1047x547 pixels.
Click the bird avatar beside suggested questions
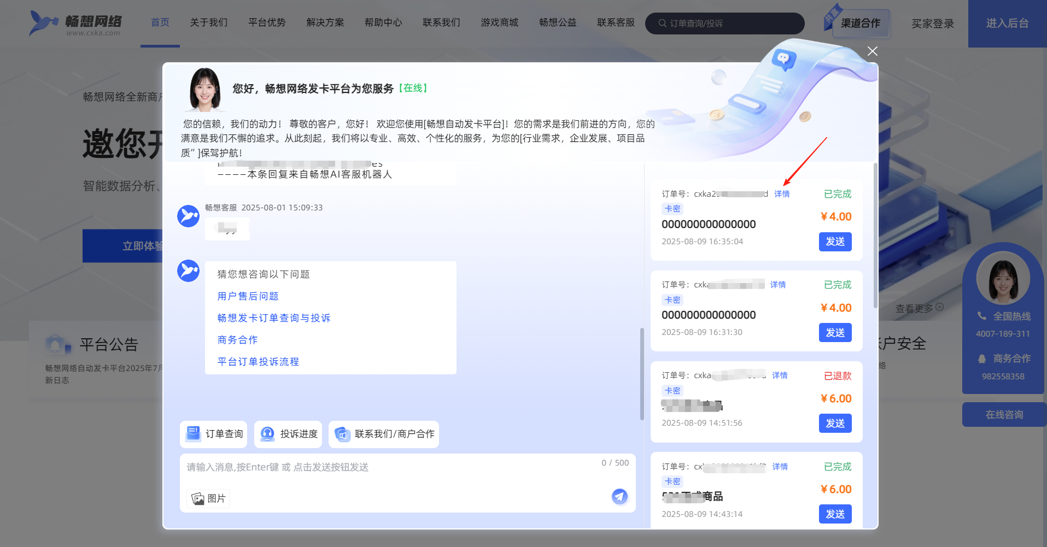click(188, 270)
